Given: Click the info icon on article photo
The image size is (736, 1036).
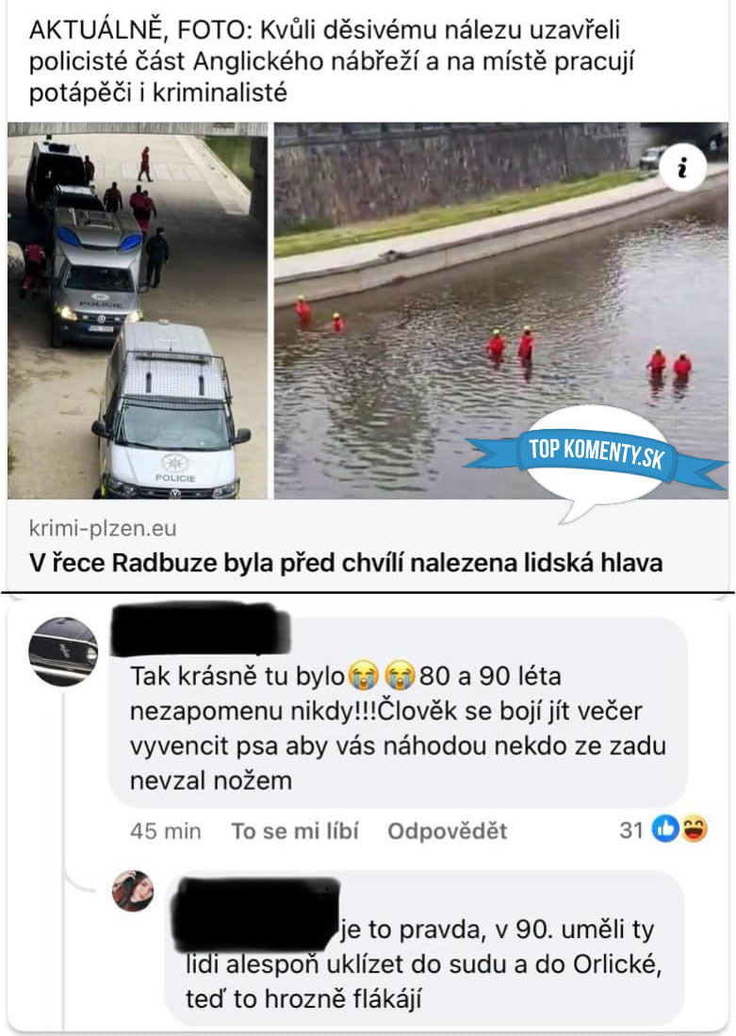Looking at the screenshot, I should tap(682, 167).
